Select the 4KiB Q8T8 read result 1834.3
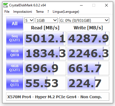 [x=45, y=53]
